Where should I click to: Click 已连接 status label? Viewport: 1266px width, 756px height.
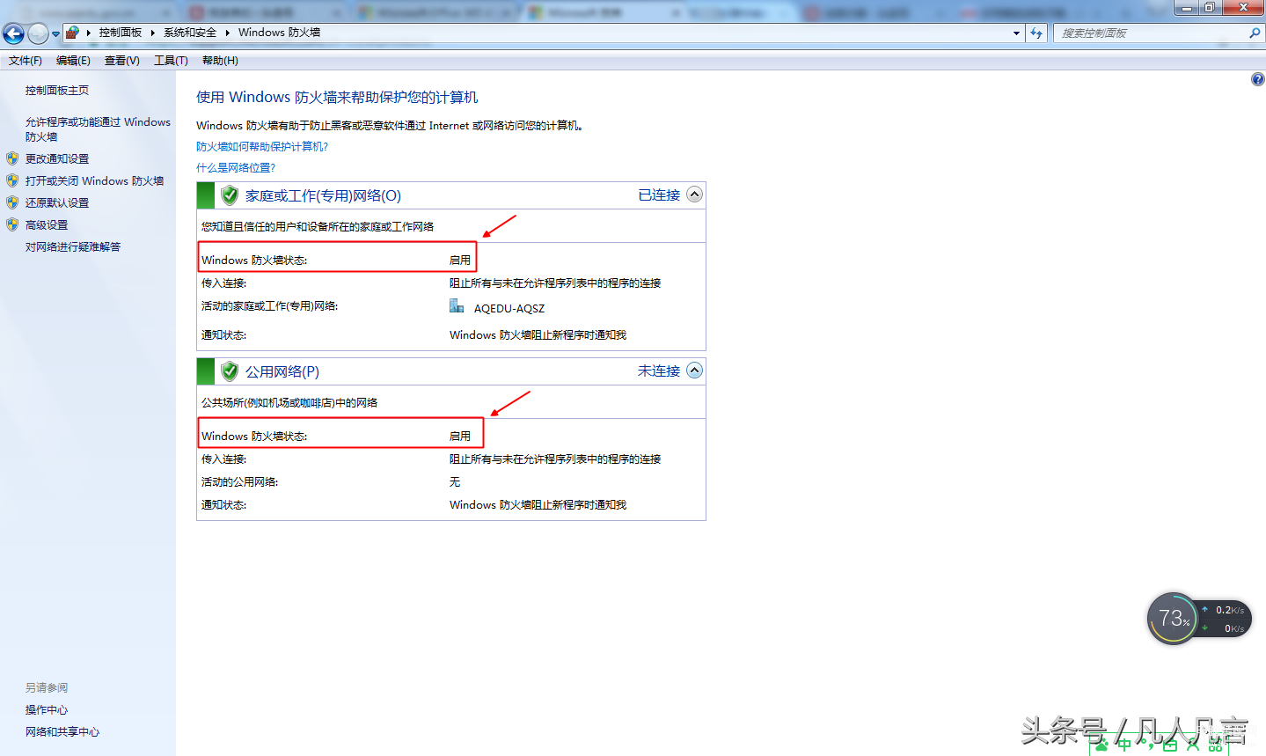659,195
